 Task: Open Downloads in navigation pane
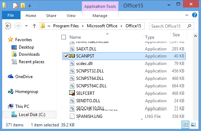pyautogui.click(x=29, y=54)
